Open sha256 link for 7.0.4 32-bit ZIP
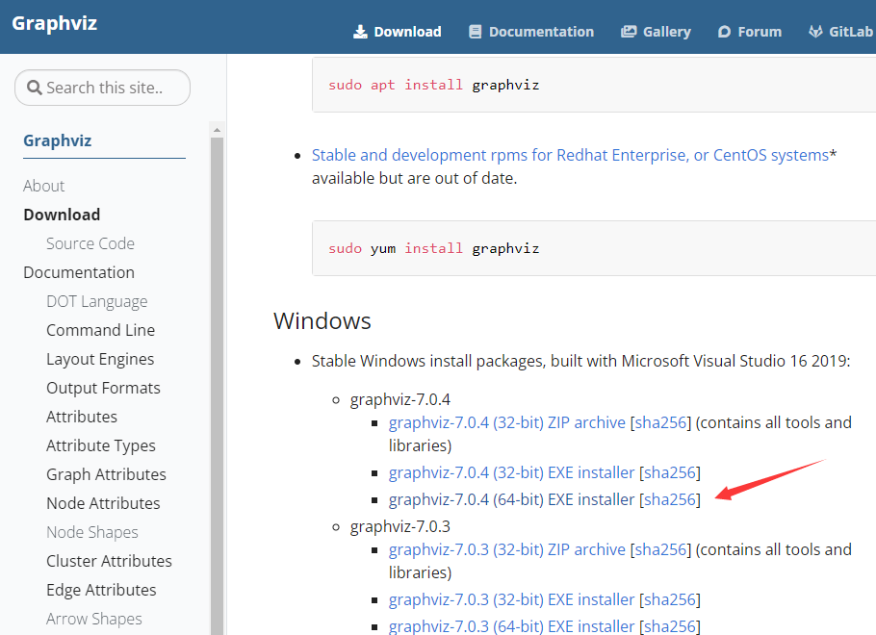Screen dimensions: 876x635 click(x=661, y=422)
